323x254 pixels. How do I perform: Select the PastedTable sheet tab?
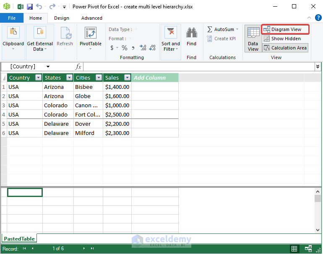[x=19, y=239]
